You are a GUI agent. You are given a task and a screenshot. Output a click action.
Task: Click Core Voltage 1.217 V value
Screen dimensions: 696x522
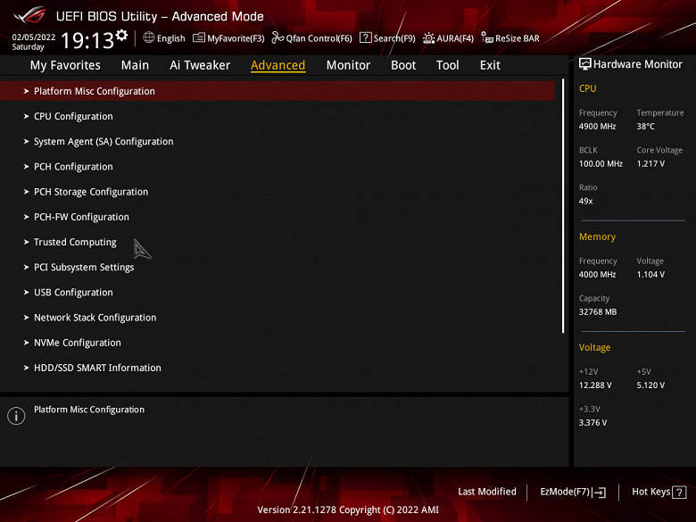point(650,164)
